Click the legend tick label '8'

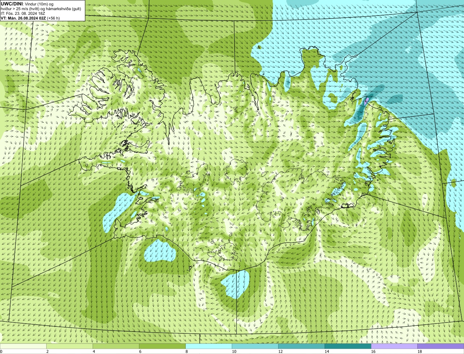(187, 351)
